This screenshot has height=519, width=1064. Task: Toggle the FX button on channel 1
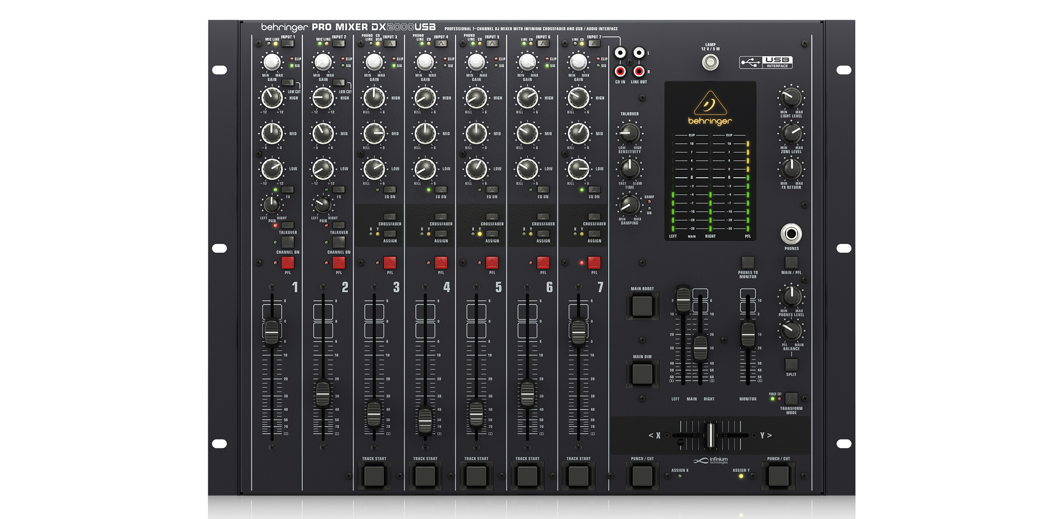coord(287,190)
